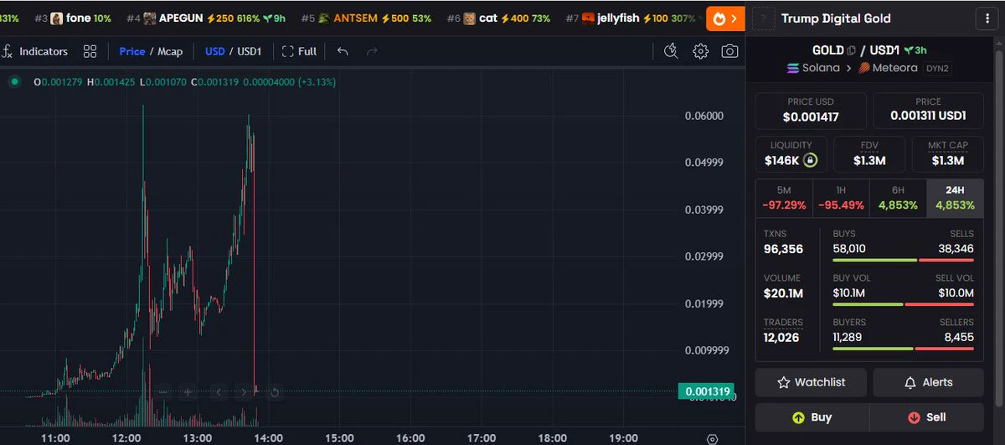The width and height of the screenshot is (1005, 445).
Task: Select USD as chart currency
Action: (215, 51)
